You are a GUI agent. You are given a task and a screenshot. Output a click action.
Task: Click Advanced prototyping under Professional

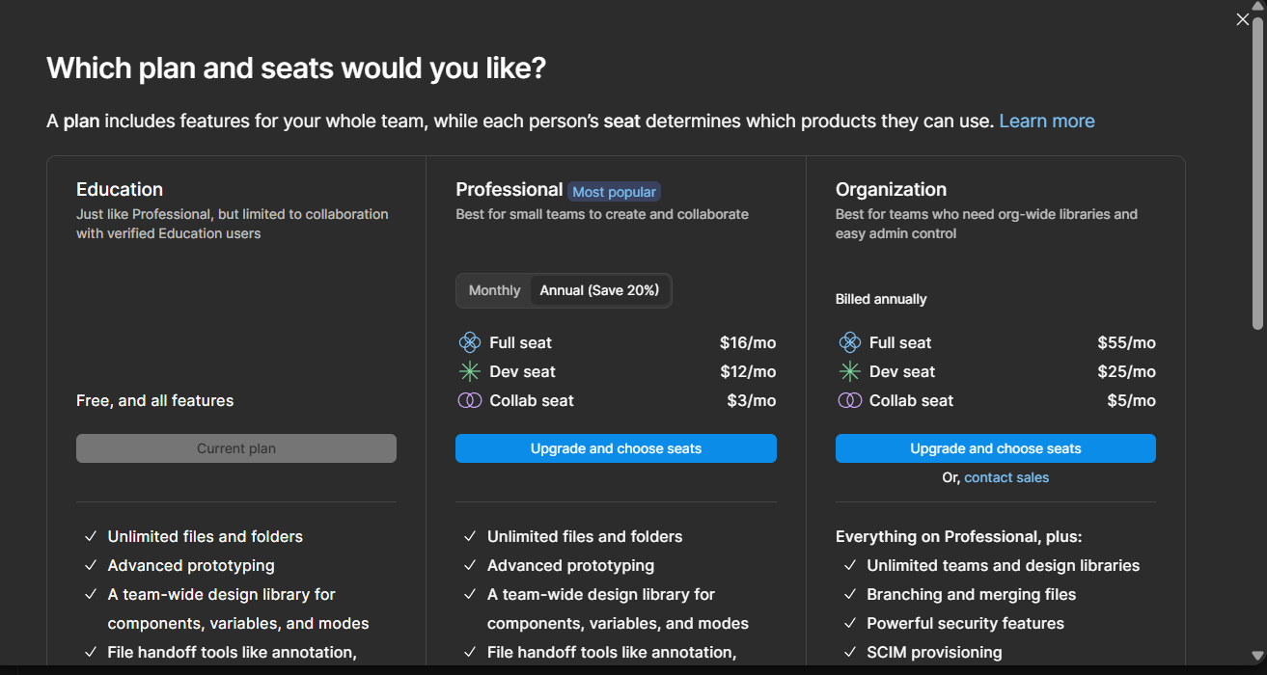tap(571, 565)
